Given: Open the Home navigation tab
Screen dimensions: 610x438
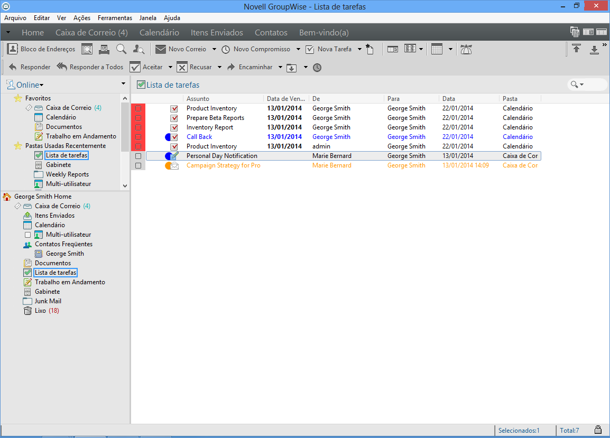Looking at the screenshot, I should (x=33, y=32).
